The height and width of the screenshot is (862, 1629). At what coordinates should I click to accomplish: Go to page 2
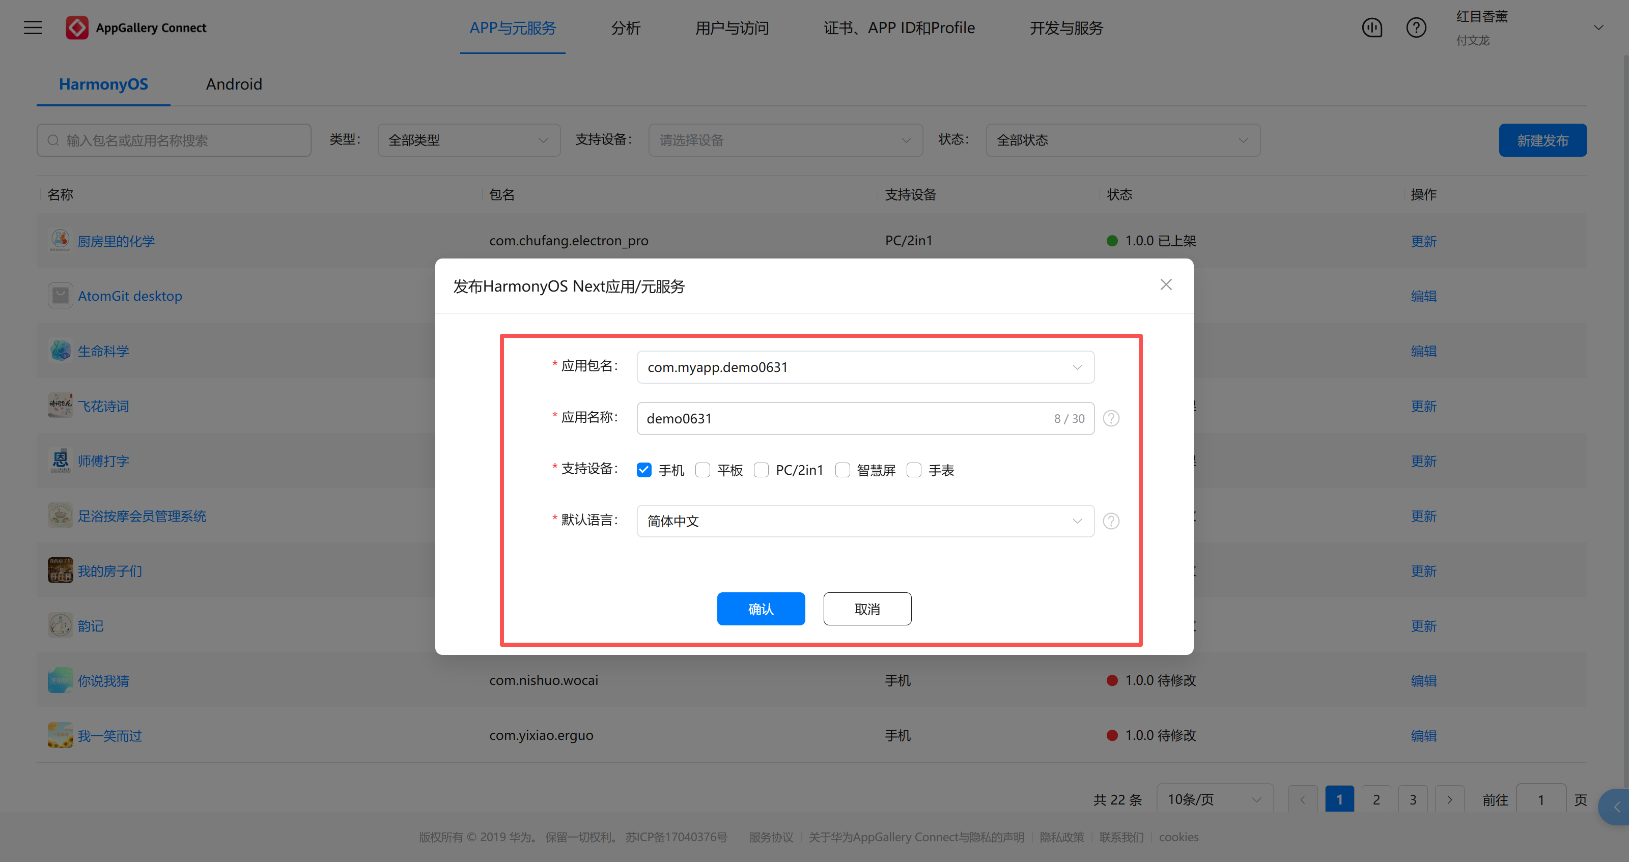[x=1376, y=799]
